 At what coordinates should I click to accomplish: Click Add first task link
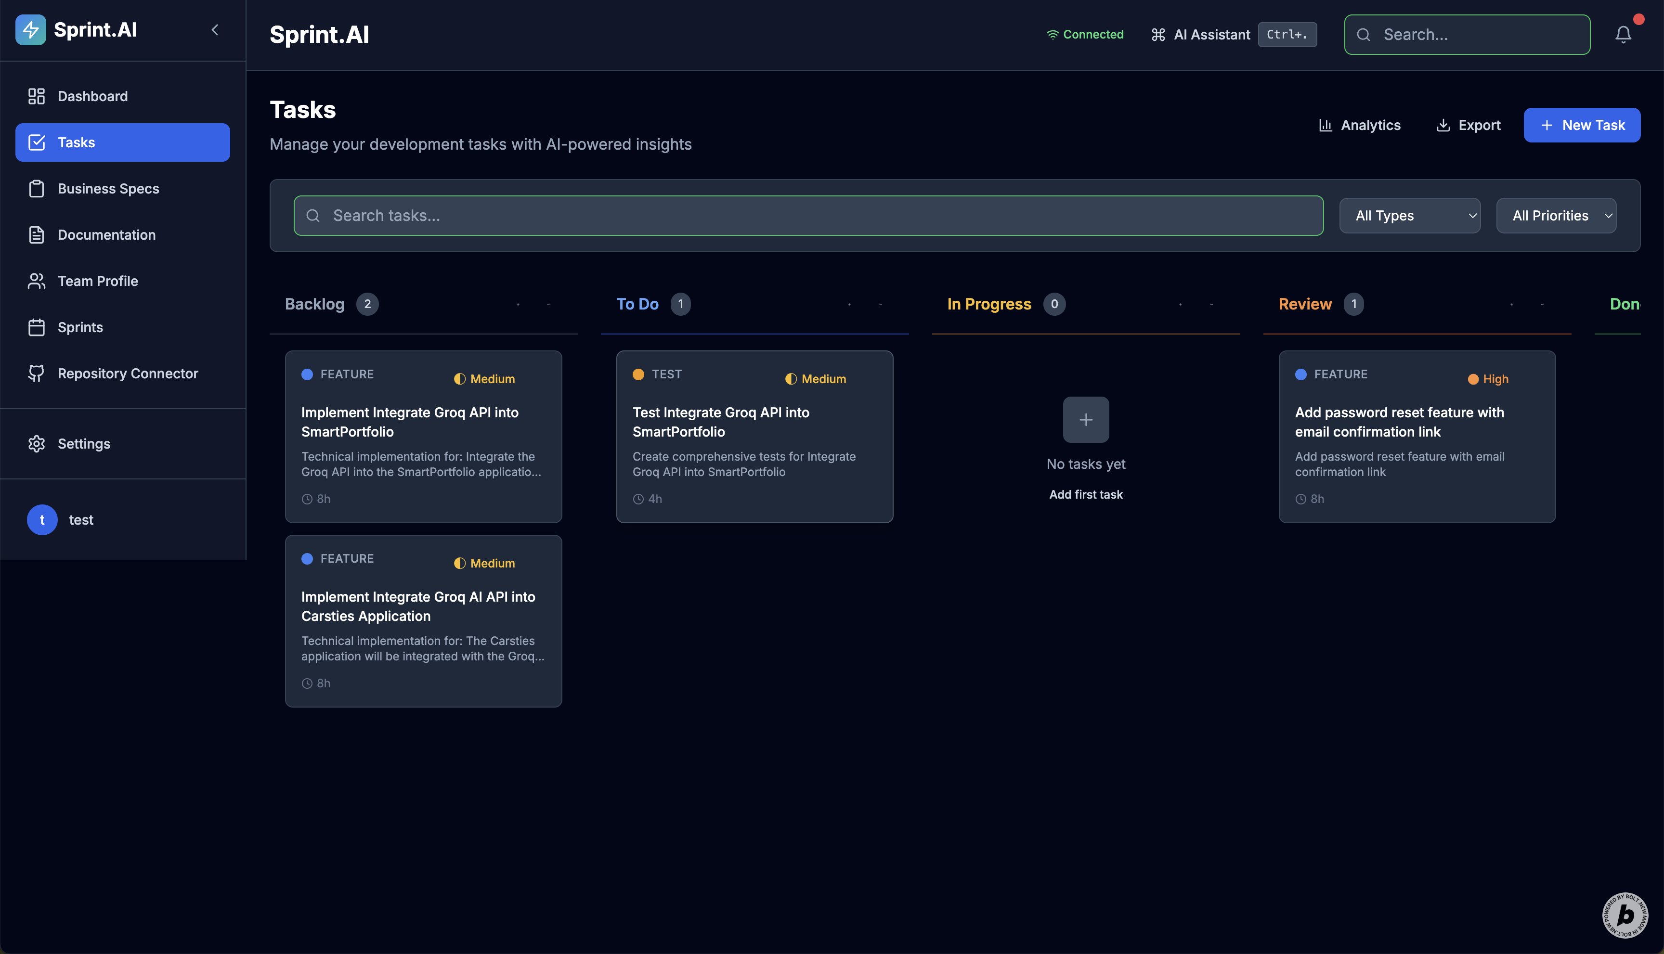point(1085,495)
